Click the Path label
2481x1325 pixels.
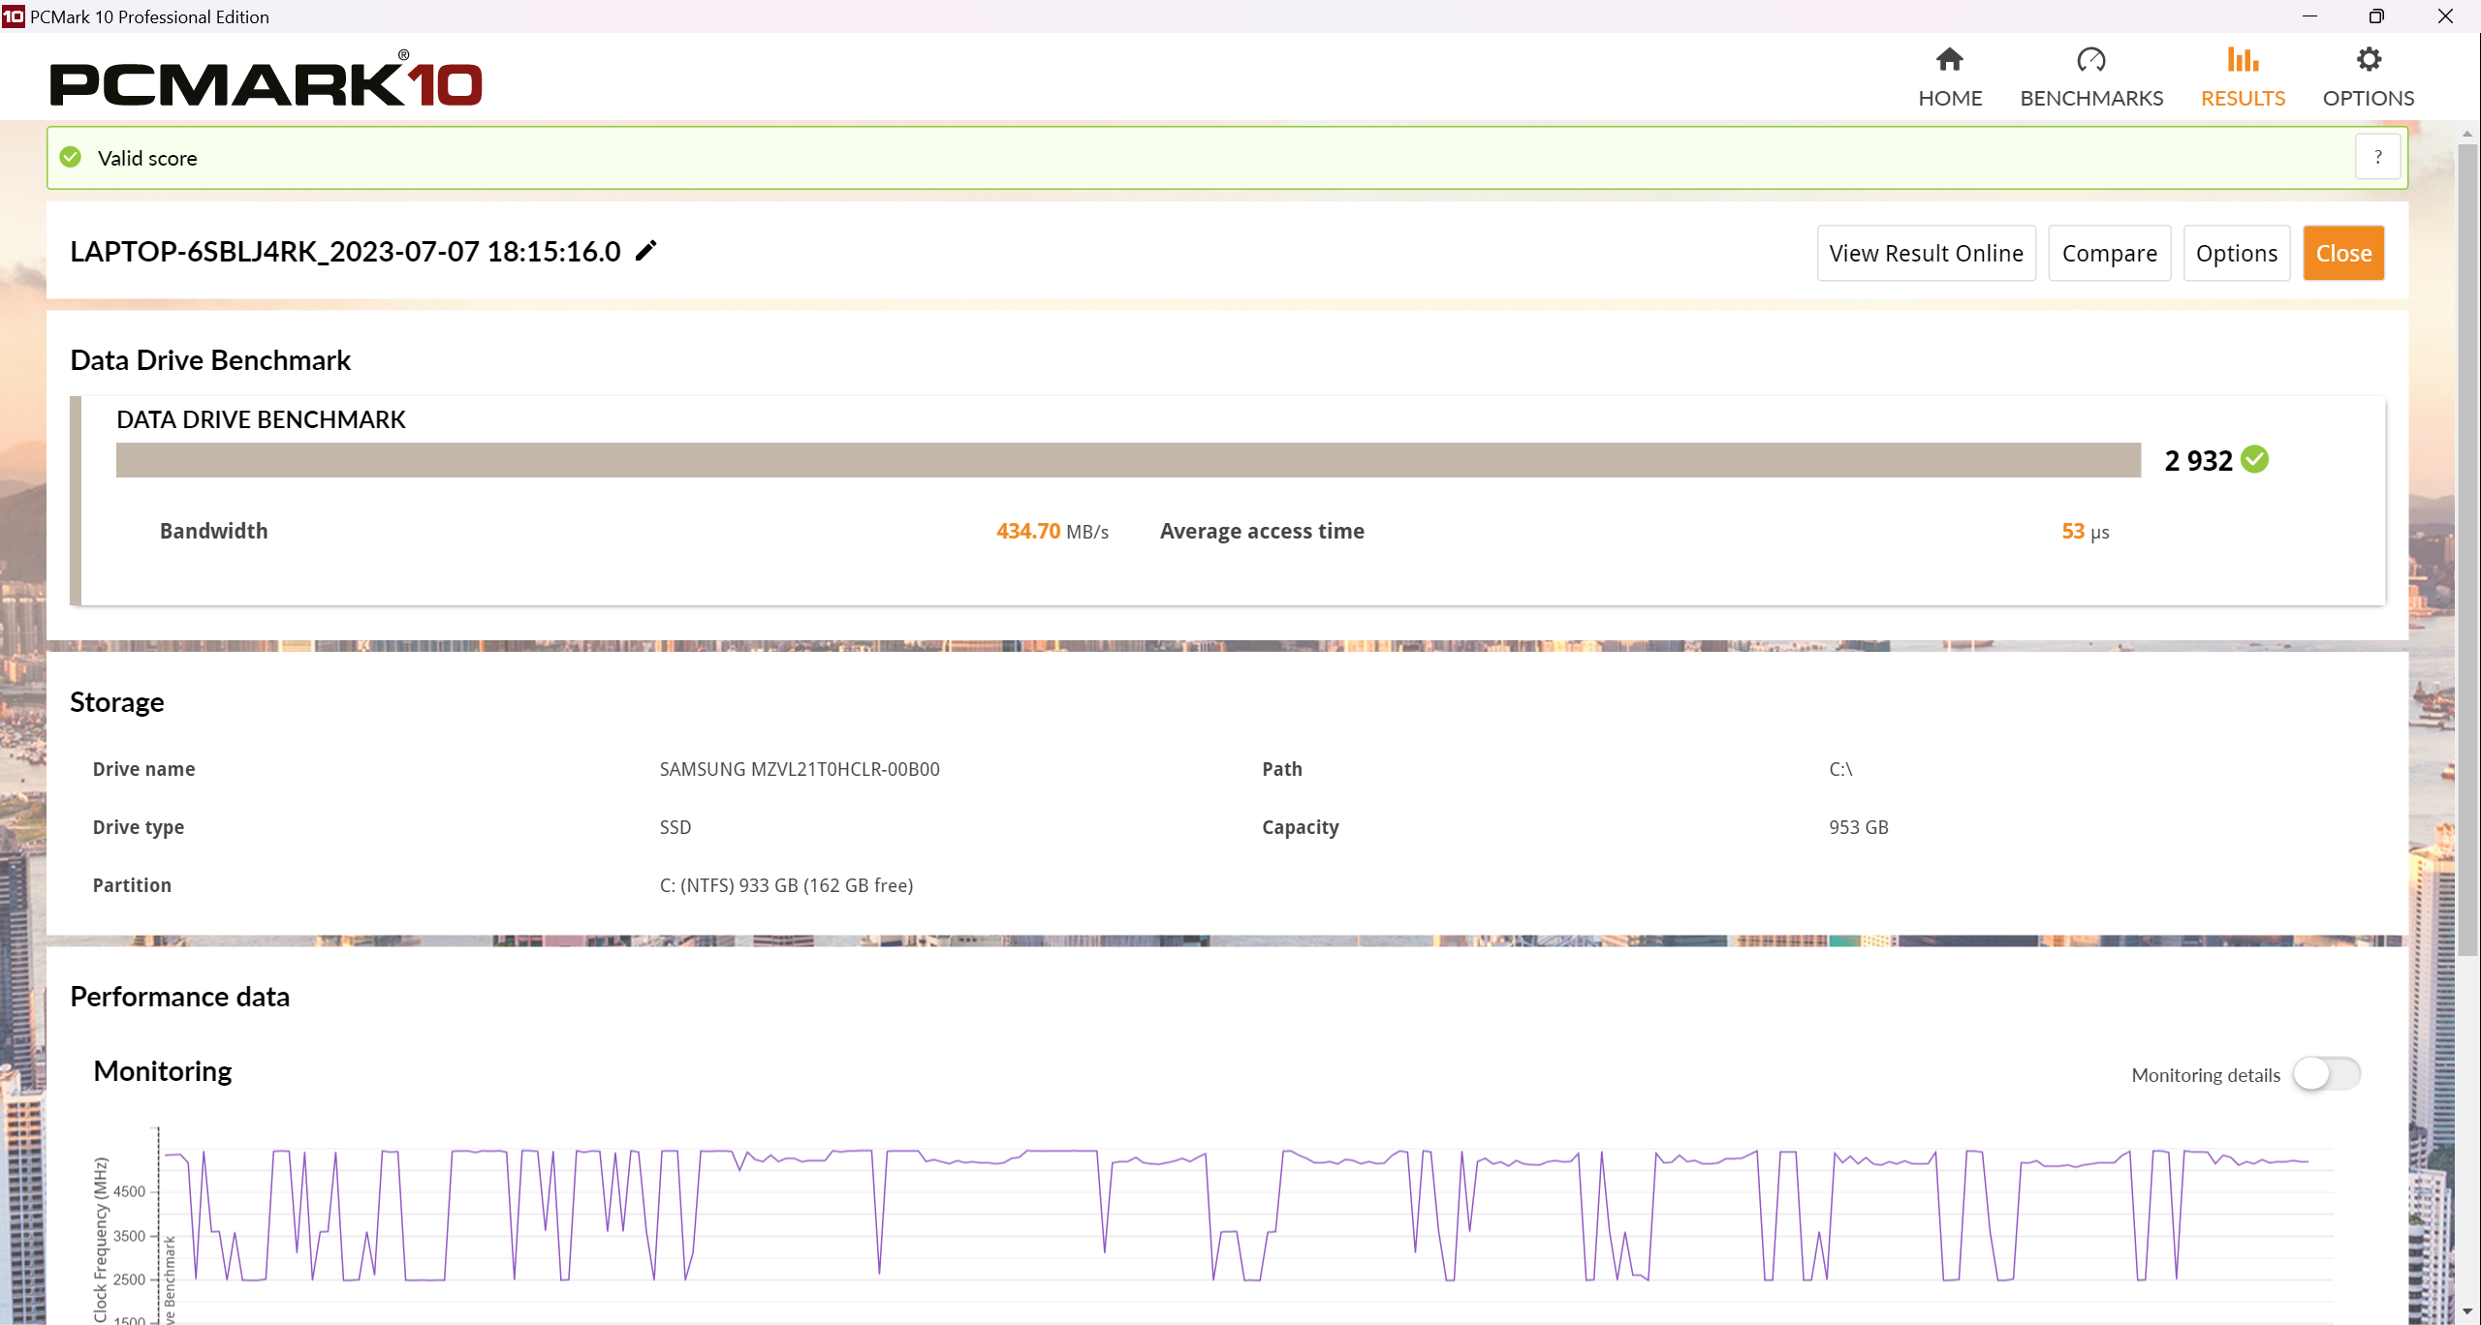pos(1282,769)
